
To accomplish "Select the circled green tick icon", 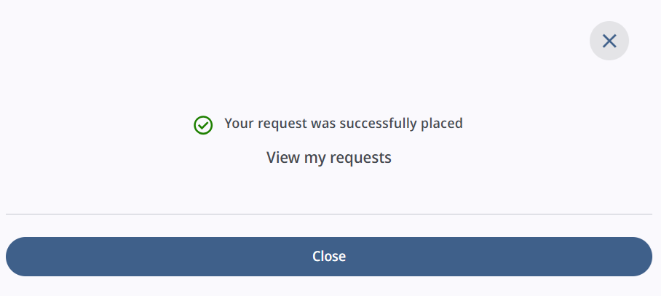I will click(203, 125).
